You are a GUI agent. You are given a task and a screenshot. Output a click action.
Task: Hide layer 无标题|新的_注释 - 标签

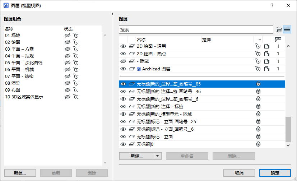[123, 107]
